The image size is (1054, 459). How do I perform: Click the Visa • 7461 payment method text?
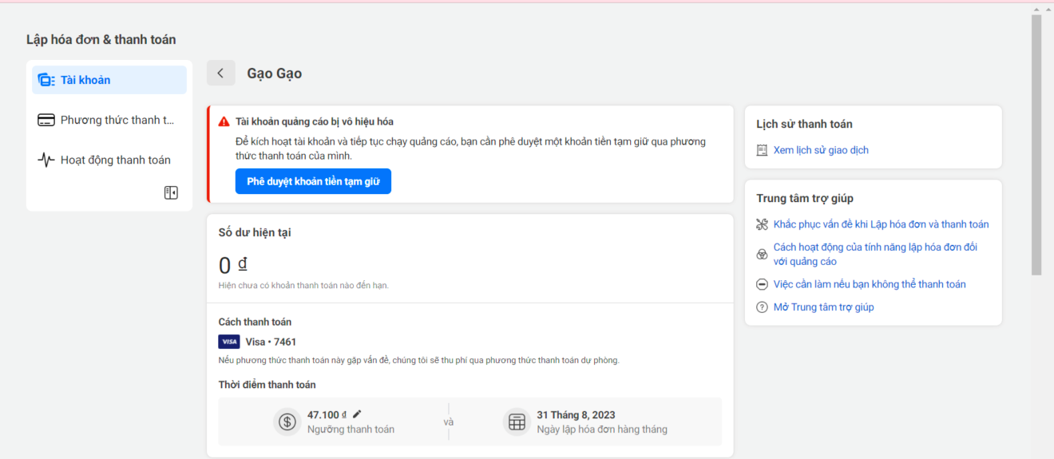[x=271, y=342]
